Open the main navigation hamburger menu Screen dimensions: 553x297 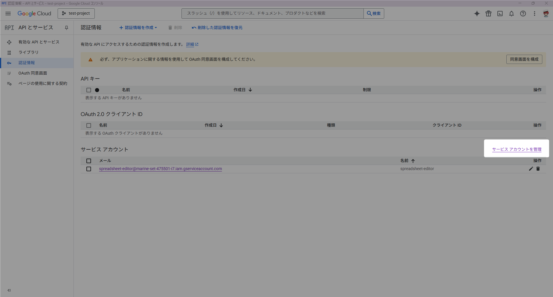(x=8, y=14)
